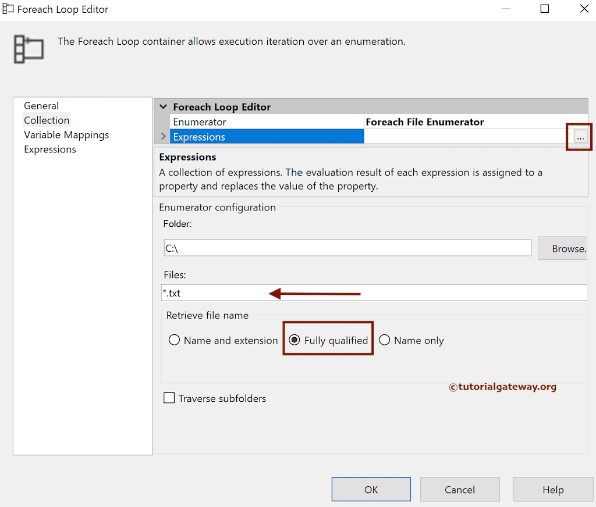
Task: Enable Traverse subfolders
Action: click(x=169, y=398)
